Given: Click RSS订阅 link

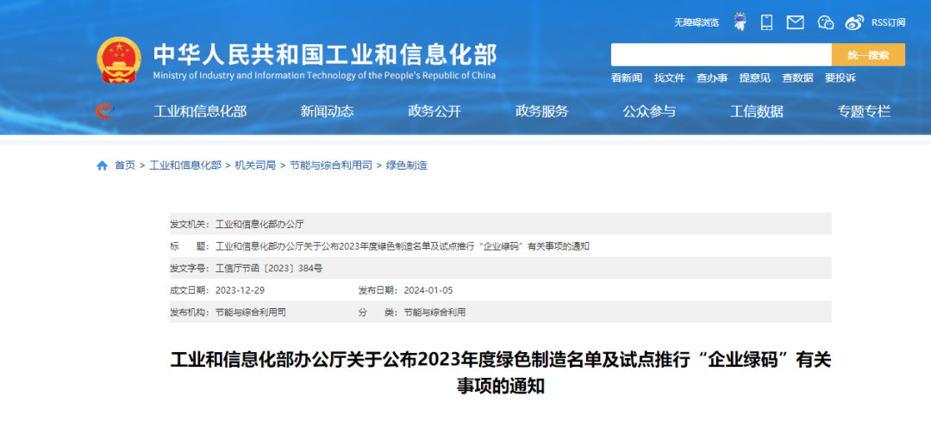Looking at the screenshot, I should [888, 22].
